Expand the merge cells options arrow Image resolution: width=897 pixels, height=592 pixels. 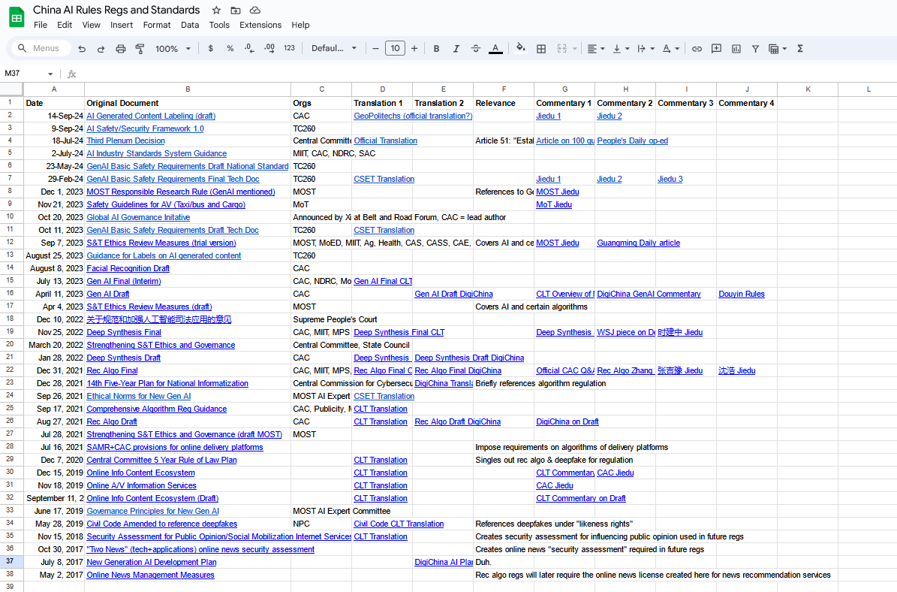pos(574,49)
